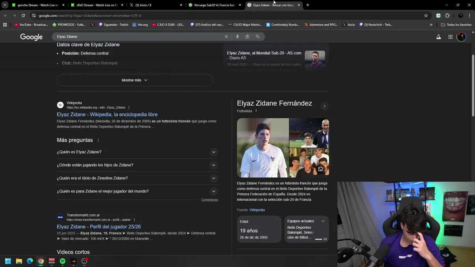This screenshot has width=475, height=267.
Task: Close the goncho Stream tab
Action: [63, 5]
